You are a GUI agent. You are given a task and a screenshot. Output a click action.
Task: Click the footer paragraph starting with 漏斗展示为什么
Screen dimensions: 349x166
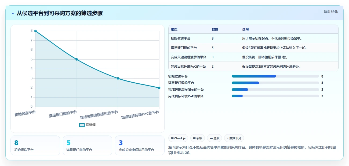pyautogui.click(x=252, y=150)
